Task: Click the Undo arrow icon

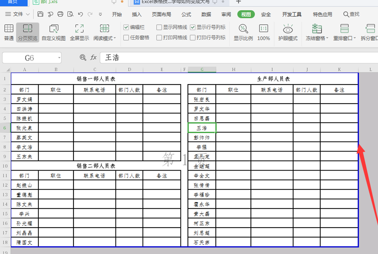Action: coord(81,14)
